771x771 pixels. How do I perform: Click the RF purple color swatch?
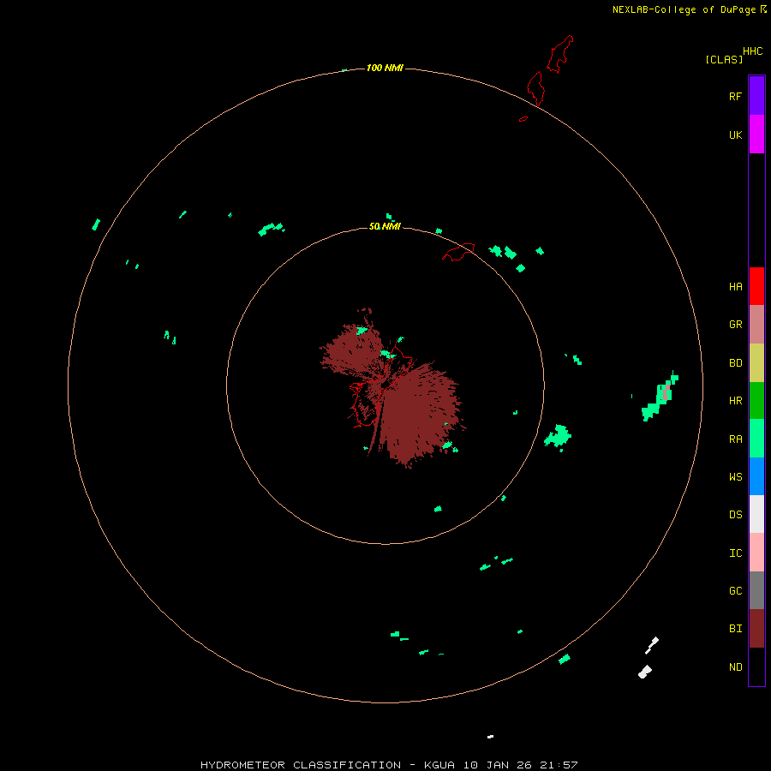[x=756, y=96]
